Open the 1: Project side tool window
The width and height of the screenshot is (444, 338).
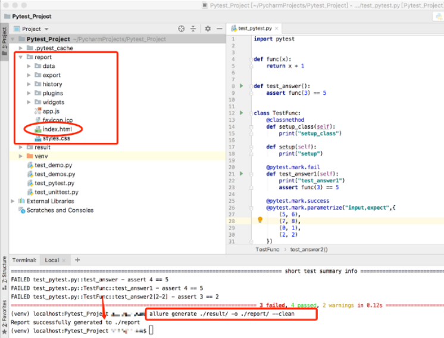click(x=4, y=41)
